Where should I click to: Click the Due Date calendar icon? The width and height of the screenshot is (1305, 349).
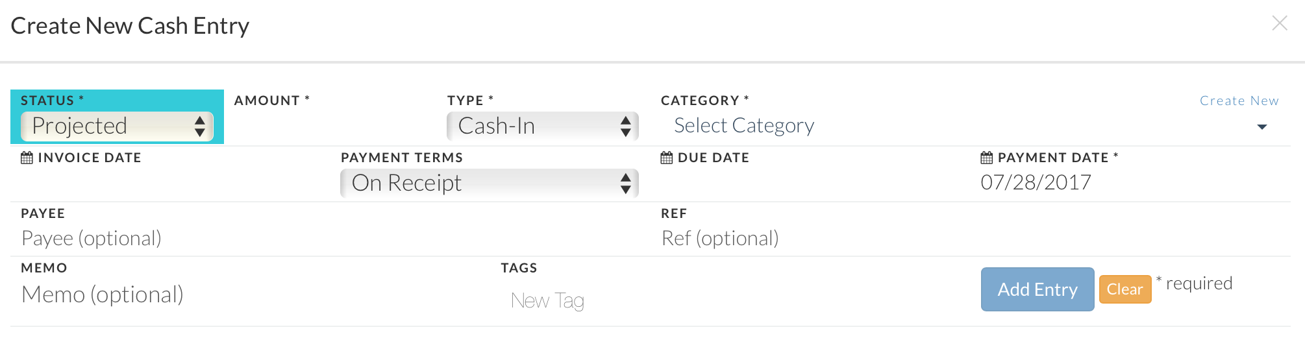pyautogui.click(x=667, y=158)
